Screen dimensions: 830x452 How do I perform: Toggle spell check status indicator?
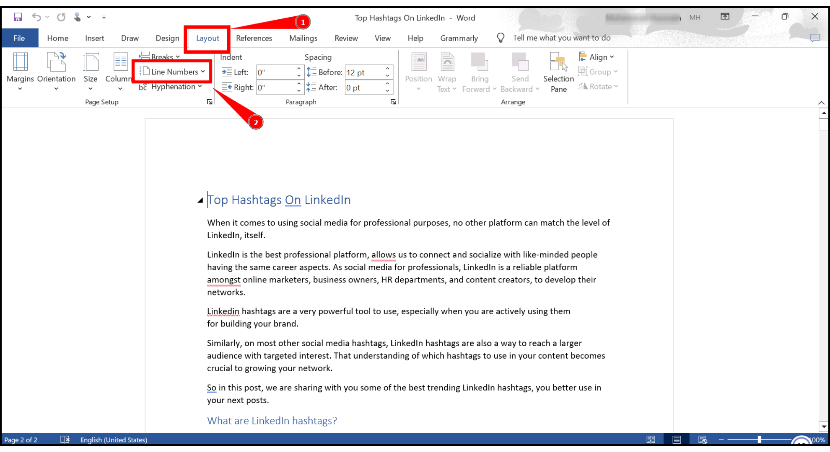pos(65,439)
